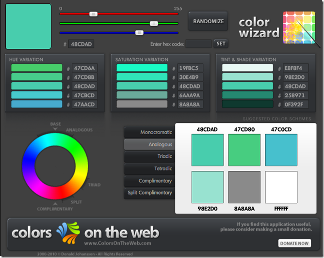
Task: Open the Complimentary scheme tab
Action: tap(148, 181)
